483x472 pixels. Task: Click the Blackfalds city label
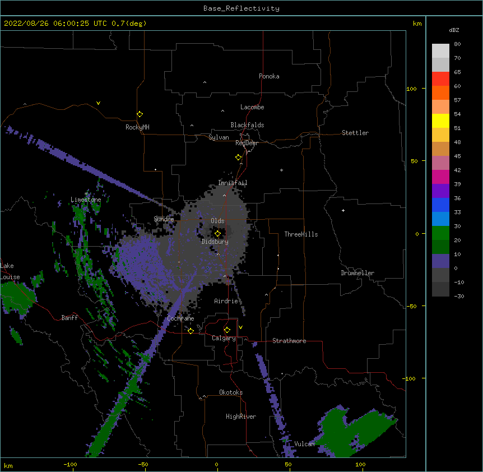(247, 125)
